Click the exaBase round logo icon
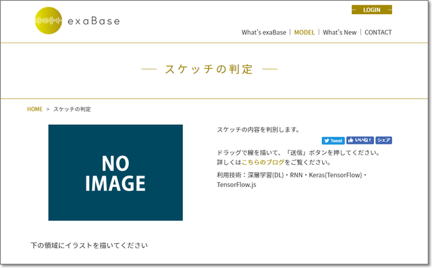 pos(48,21)
